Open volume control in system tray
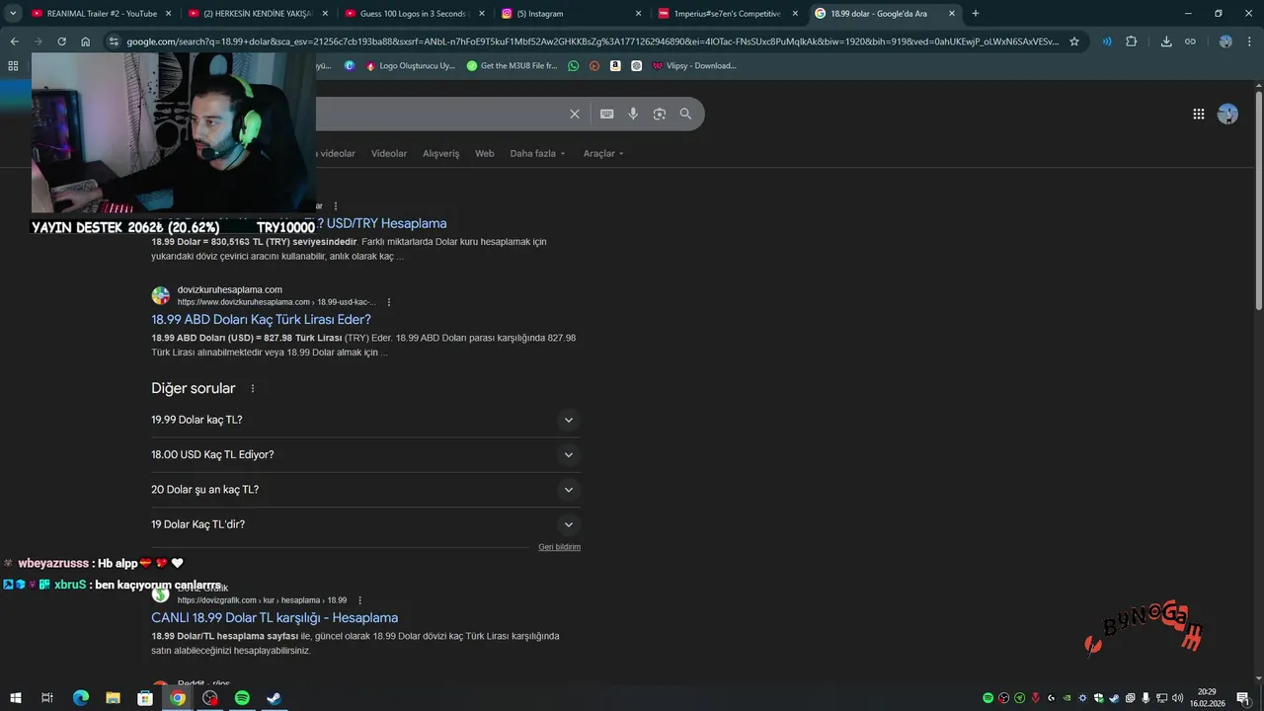The width and height of the screenshot is (1264, 711). click(1178, 698)
